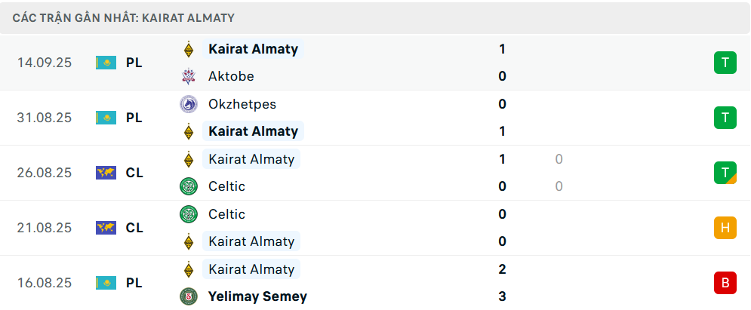
Task: Click Champions League icon on 26.08.25 row
Action: (x=106, y=173)
